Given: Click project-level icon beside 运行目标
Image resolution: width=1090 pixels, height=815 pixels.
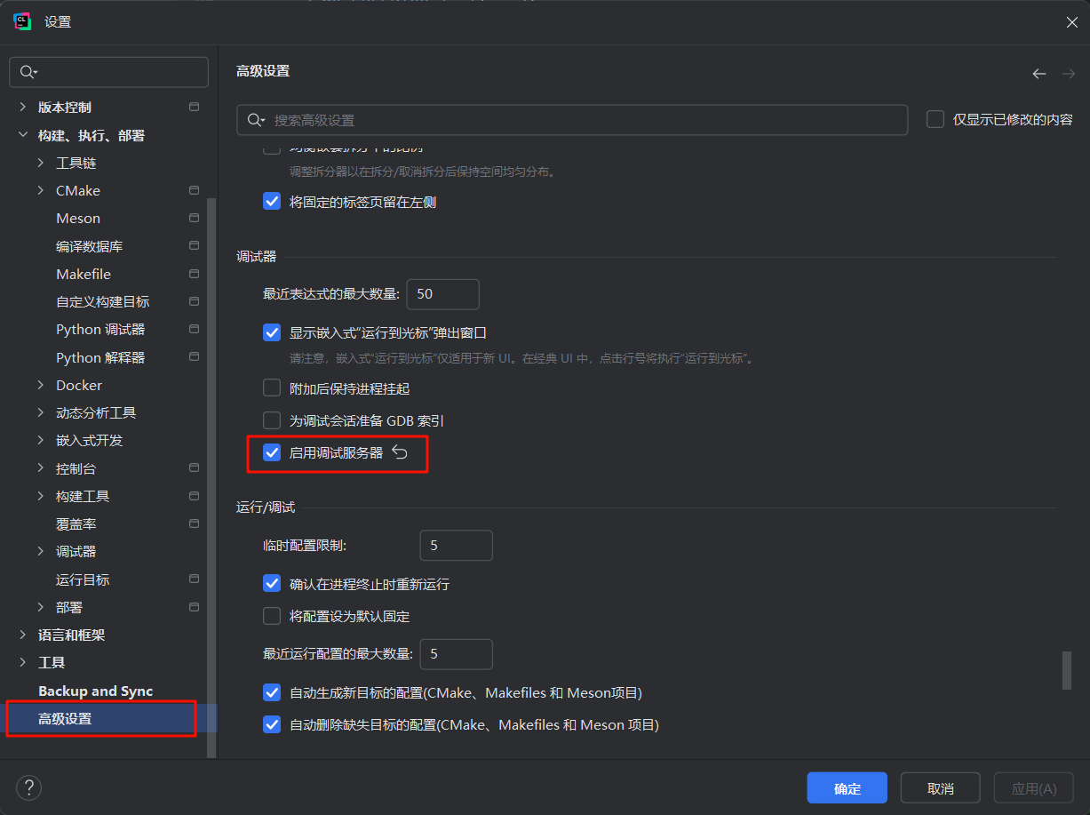Looking at the screenshot, I should [x=194, y=579].
